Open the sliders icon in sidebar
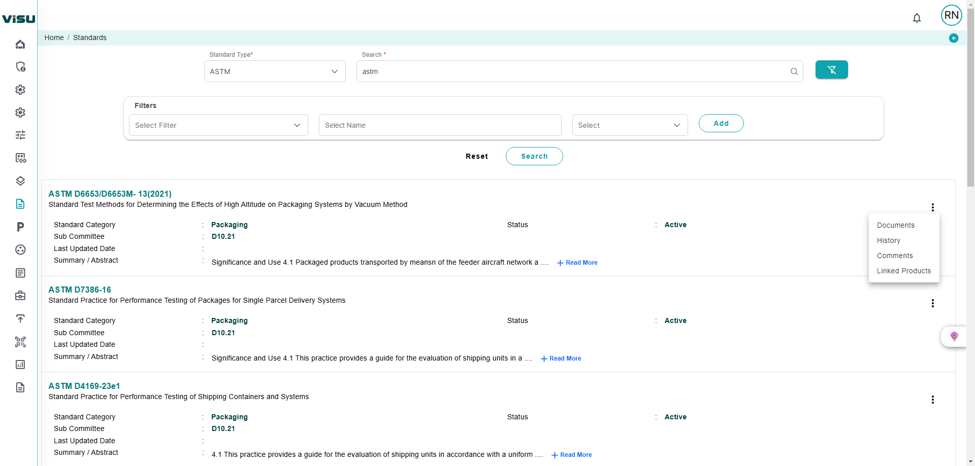Screen dimensions: 975x466 click(20, 135)
